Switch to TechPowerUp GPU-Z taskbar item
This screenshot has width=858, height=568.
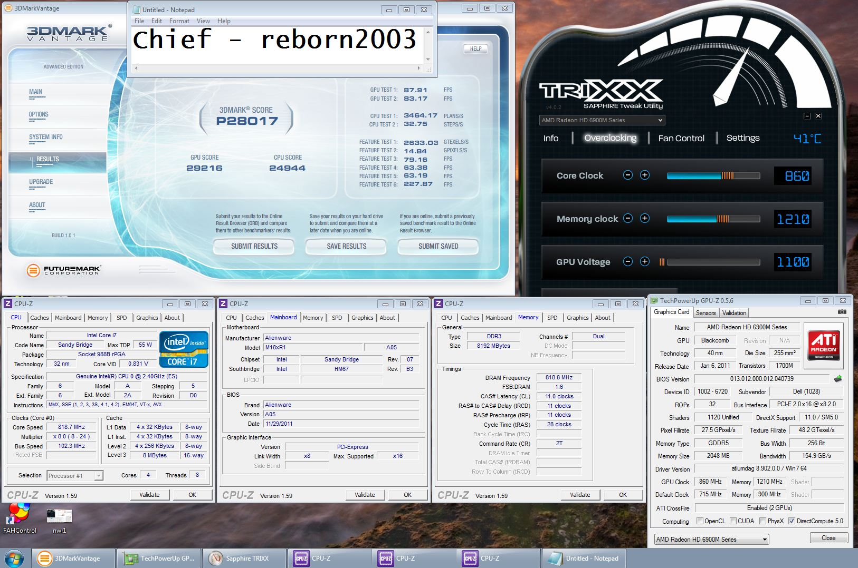[159, 559]
